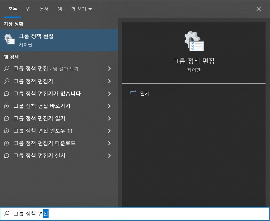Image resolution: width=270 pixels, height=221 pixels.
Task: Expand arrow for 편집기 설치 row
Action: pyautogui.click(x=110, y=156)
